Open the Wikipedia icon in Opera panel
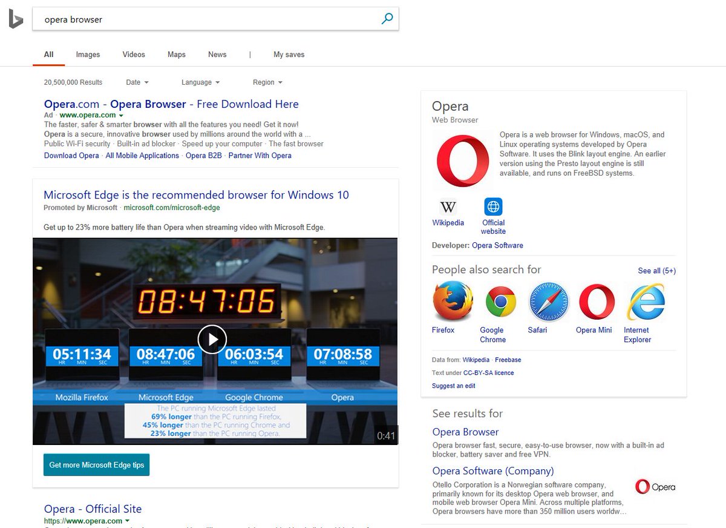Viewport: 726px width, 528px height. 448,207
